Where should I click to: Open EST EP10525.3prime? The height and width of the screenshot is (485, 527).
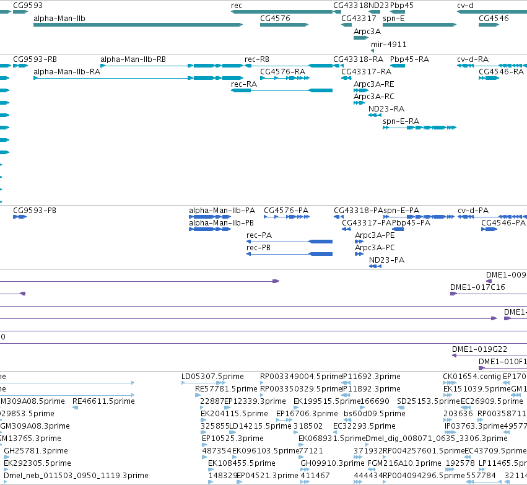(x=233, y=439)
